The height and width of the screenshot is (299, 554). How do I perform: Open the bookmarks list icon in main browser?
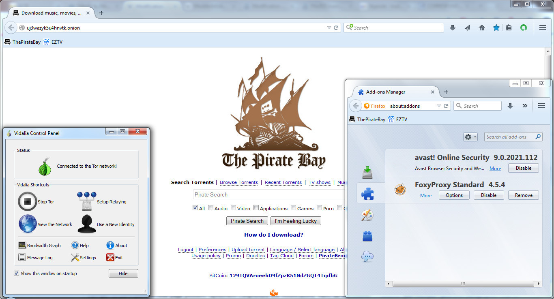[509, 28]
